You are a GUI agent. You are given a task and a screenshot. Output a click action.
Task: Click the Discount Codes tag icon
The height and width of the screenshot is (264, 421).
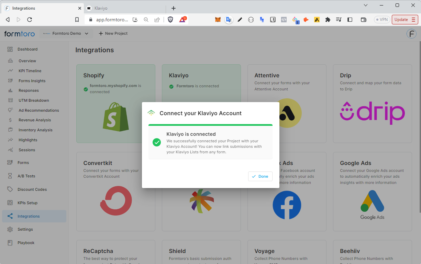point(10,189)
